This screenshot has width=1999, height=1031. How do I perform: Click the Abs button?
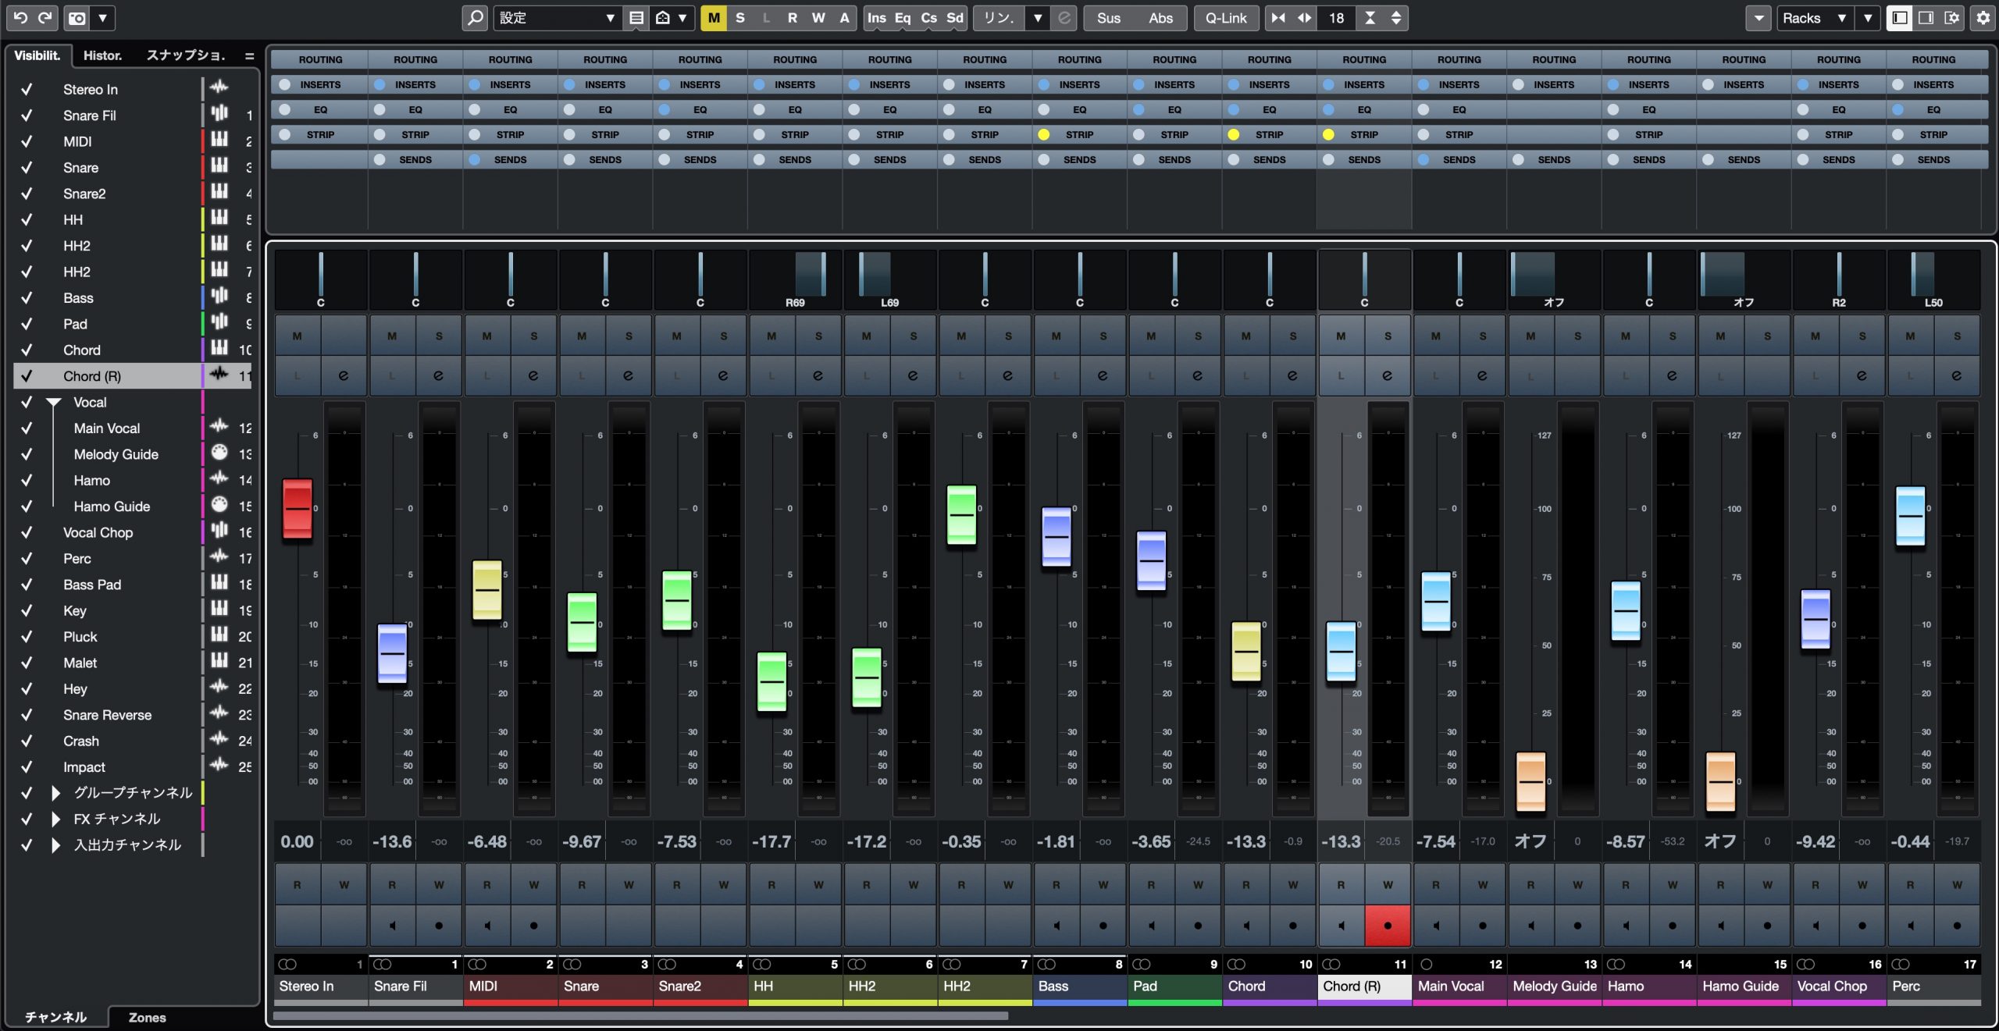(x=1160, y=17)
